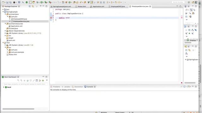This screenshot has width=202, height=113.
Task: Click the Task List panel icon
Action: click(186, 6)
